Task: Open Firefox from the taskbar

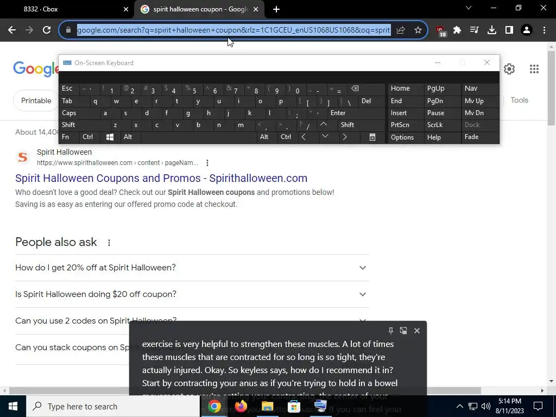Action: (x=241, y=406)
